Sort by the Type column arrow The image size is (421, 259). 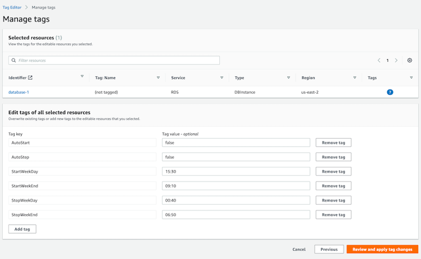click(288, 77)
